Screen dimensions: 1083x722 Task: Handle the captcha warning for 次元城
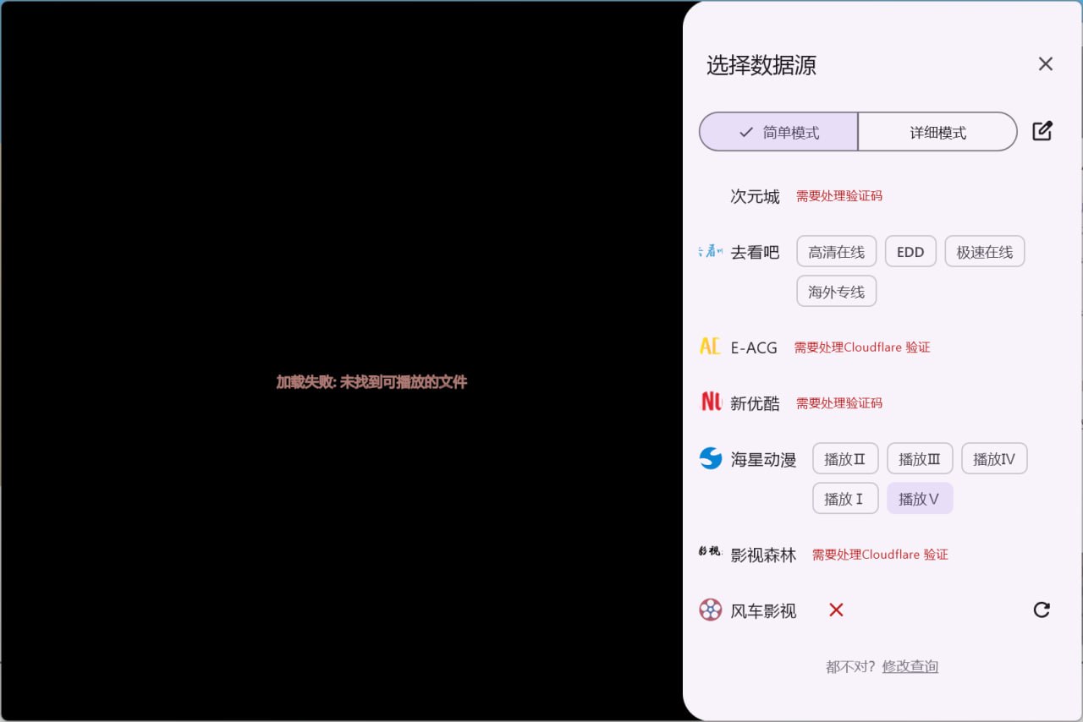coord(839,196)
